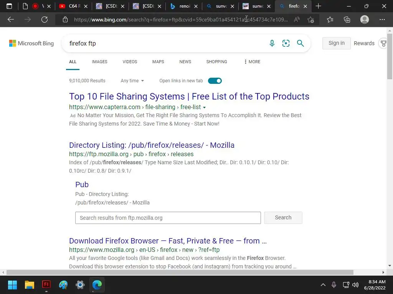The width and height of the screenshot is (393, 294).
Task: Click the Bing search magnifier icon
Action: 300,43
